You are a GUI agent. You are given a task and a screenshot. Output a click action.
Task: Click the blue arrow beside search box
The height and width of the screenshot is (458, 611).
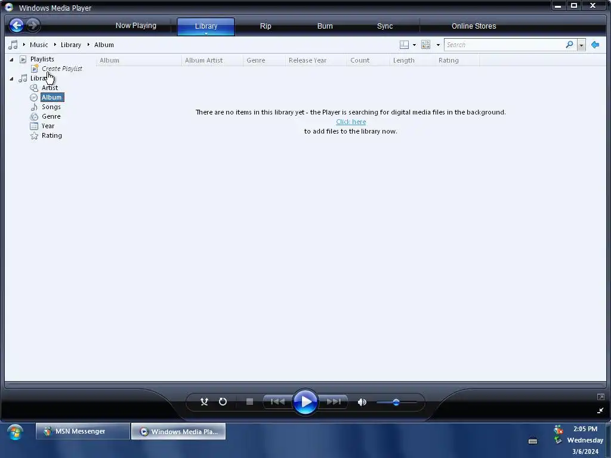click(x=595, y=45)
